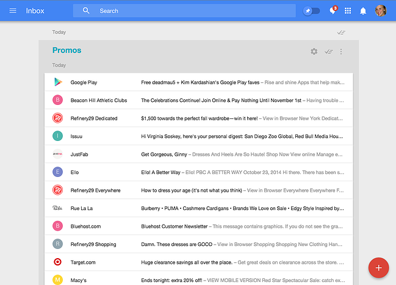Open Promos bundle settings gear
Viewport: 396px width, 285px height.
click(x=314, y=51)
